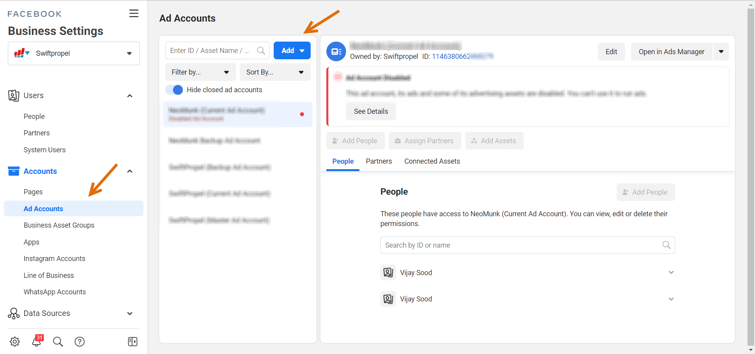The image size is (755, 354).
Task: Expand the Data Sources section
Action: click(x=129, y=313)
